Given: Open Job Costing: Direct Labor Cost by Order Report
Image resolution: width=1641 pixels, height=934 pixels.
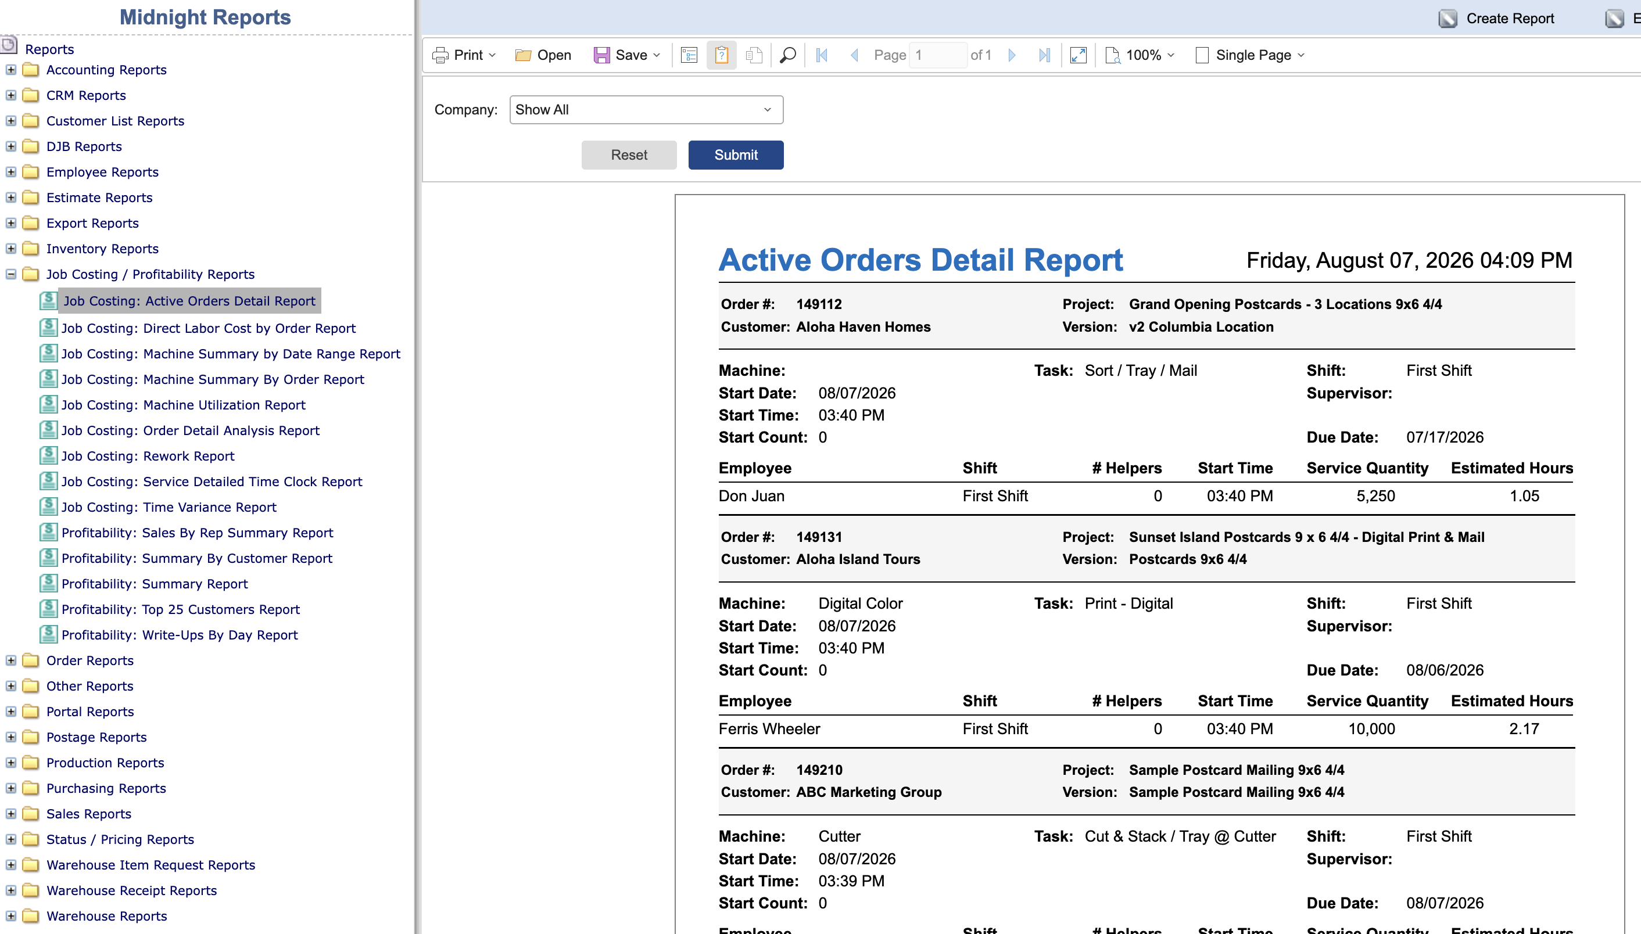Looking at the screenshot, I should click(209, 328).
